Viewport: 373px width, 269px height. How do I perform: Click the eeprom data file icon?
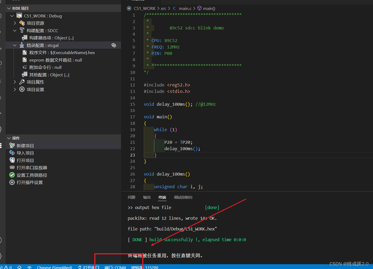tap(25, 60)
